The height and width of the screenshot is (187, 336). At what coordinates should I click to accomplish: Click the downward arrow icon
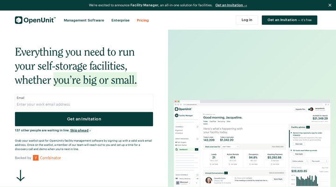(x=21, y=175)
